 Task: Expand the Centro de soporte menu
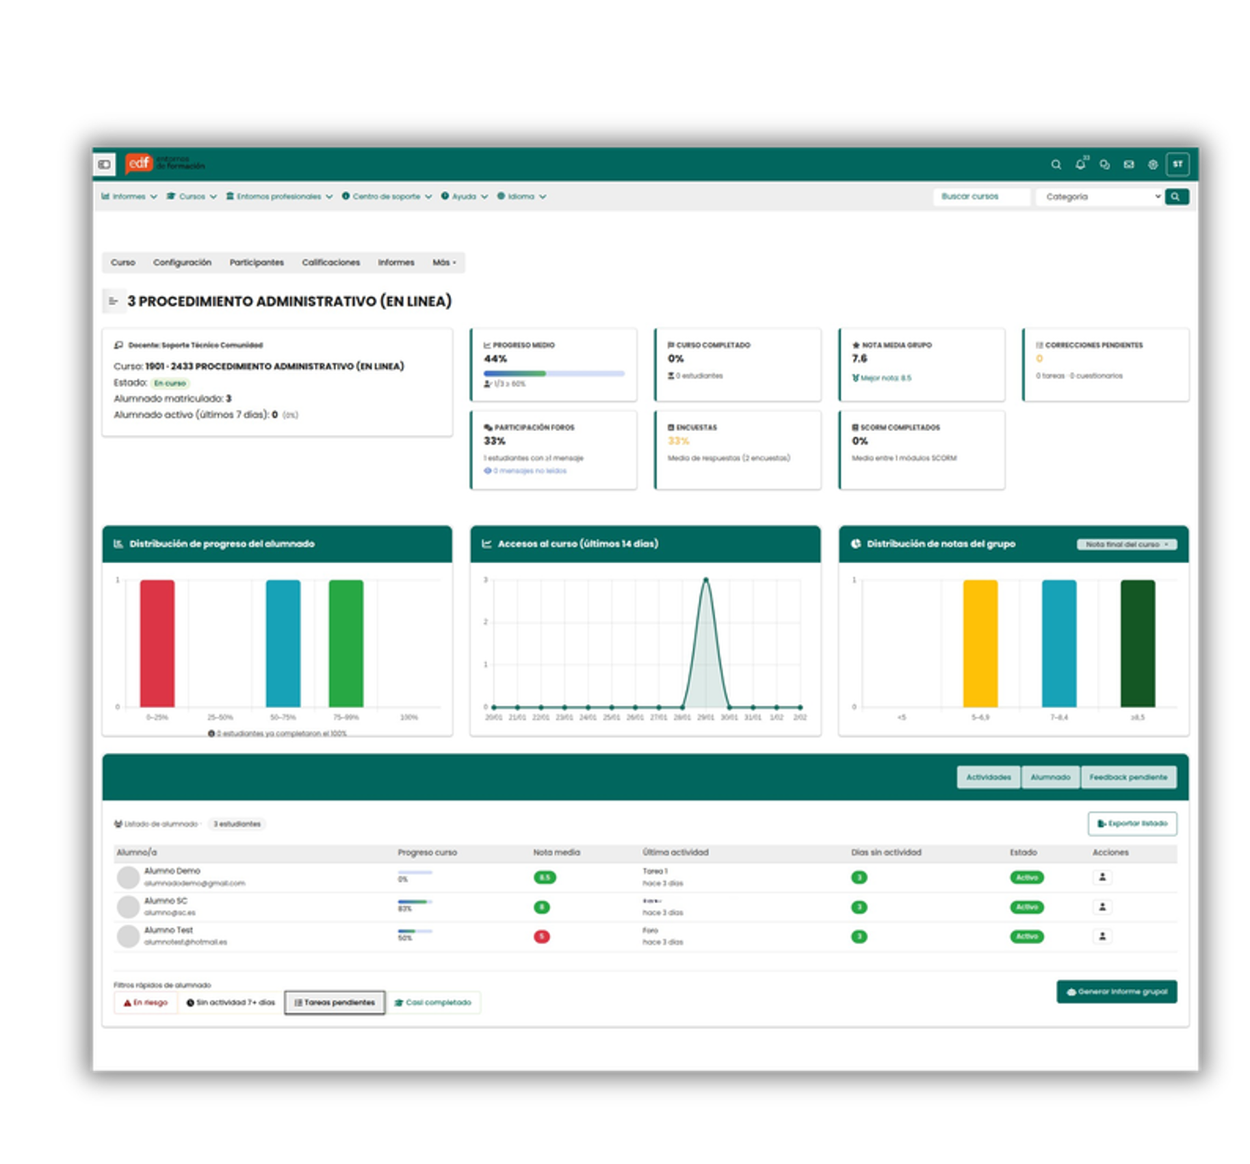point(387,196)
